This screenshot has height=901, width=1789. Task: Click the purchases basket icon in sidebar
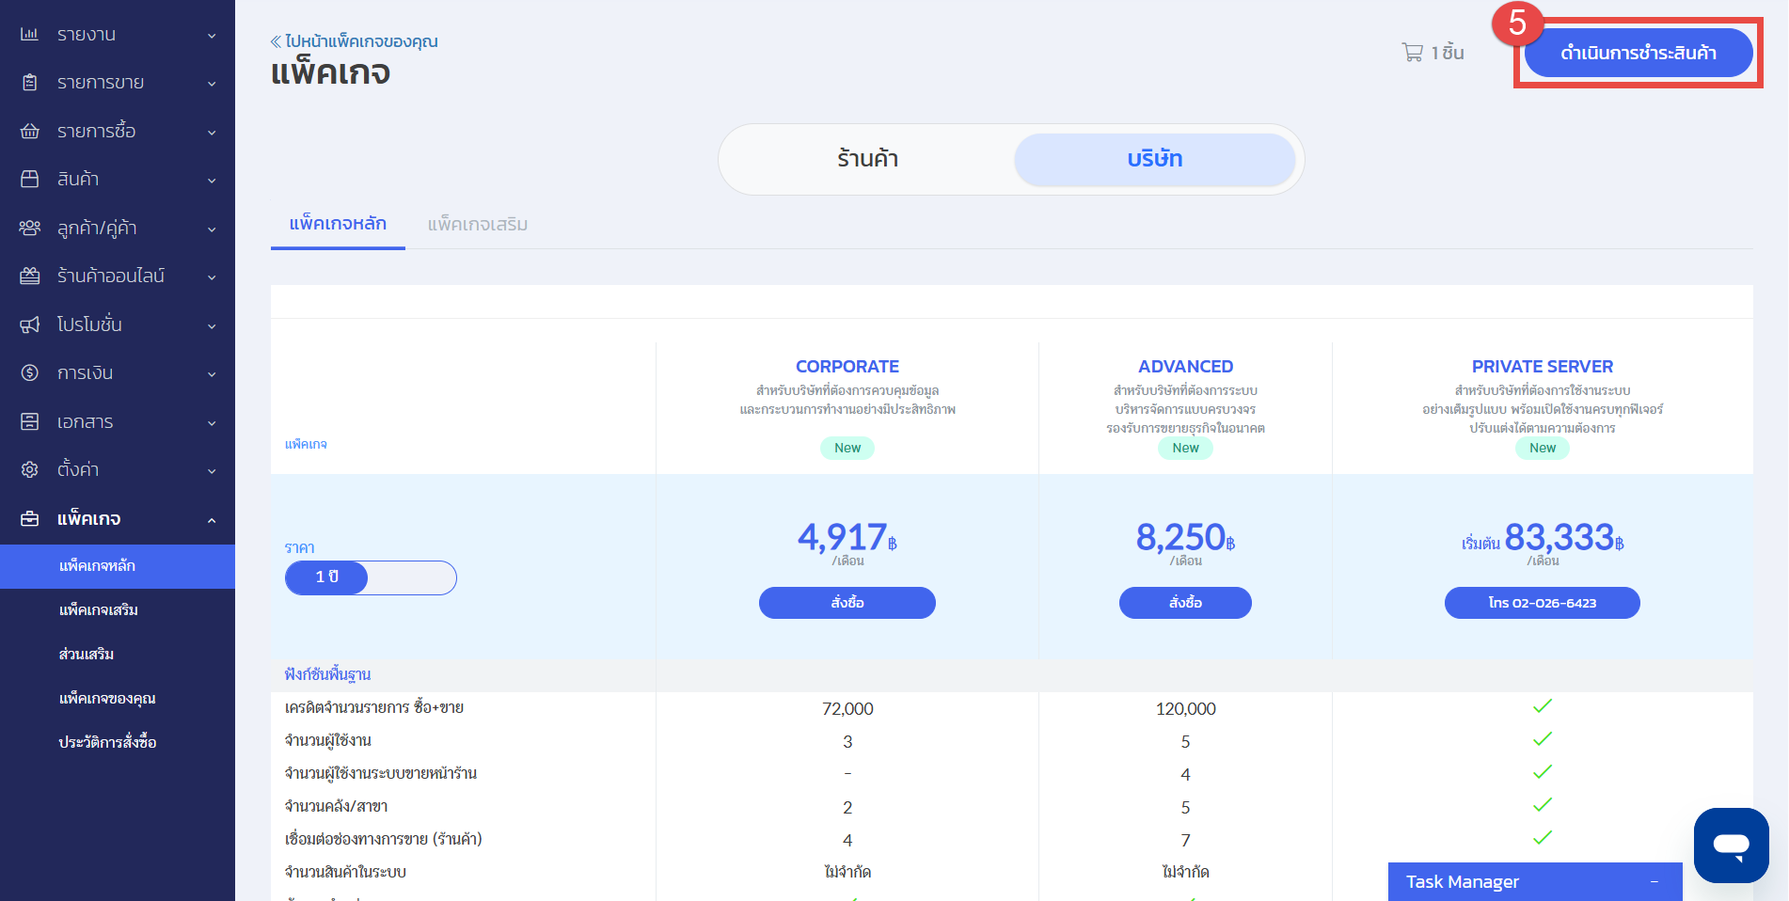click(30, 131)
